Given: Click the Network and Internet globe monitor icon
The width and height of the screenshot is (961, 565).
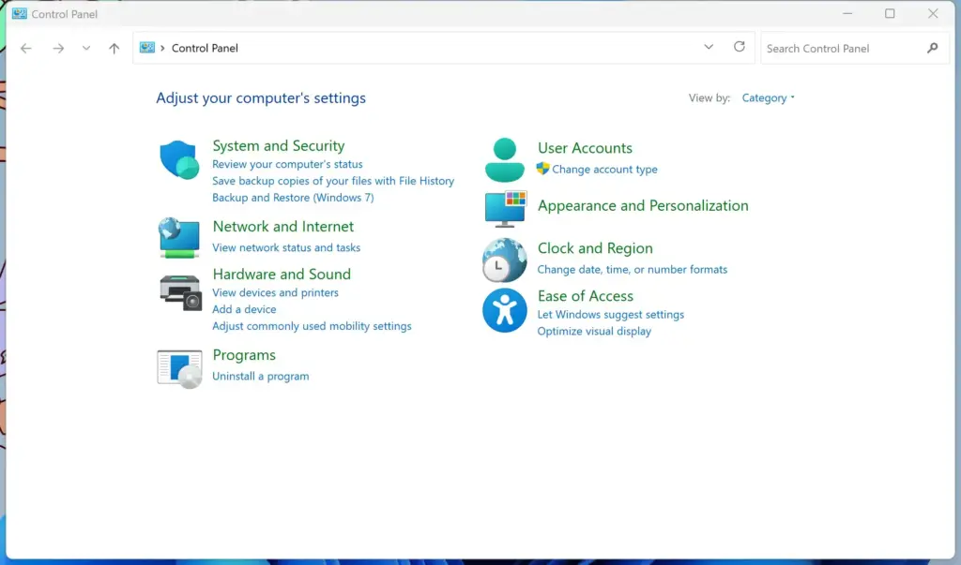Looking at the screenshot, I should pyautogui.click(x=179, y=238).
